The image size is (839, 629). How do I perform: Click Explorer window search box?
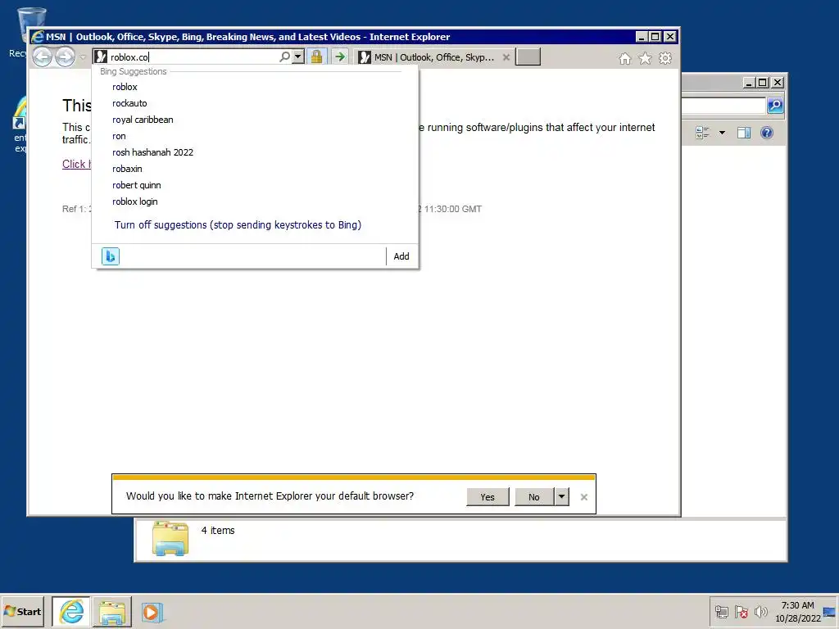point(724,106)
